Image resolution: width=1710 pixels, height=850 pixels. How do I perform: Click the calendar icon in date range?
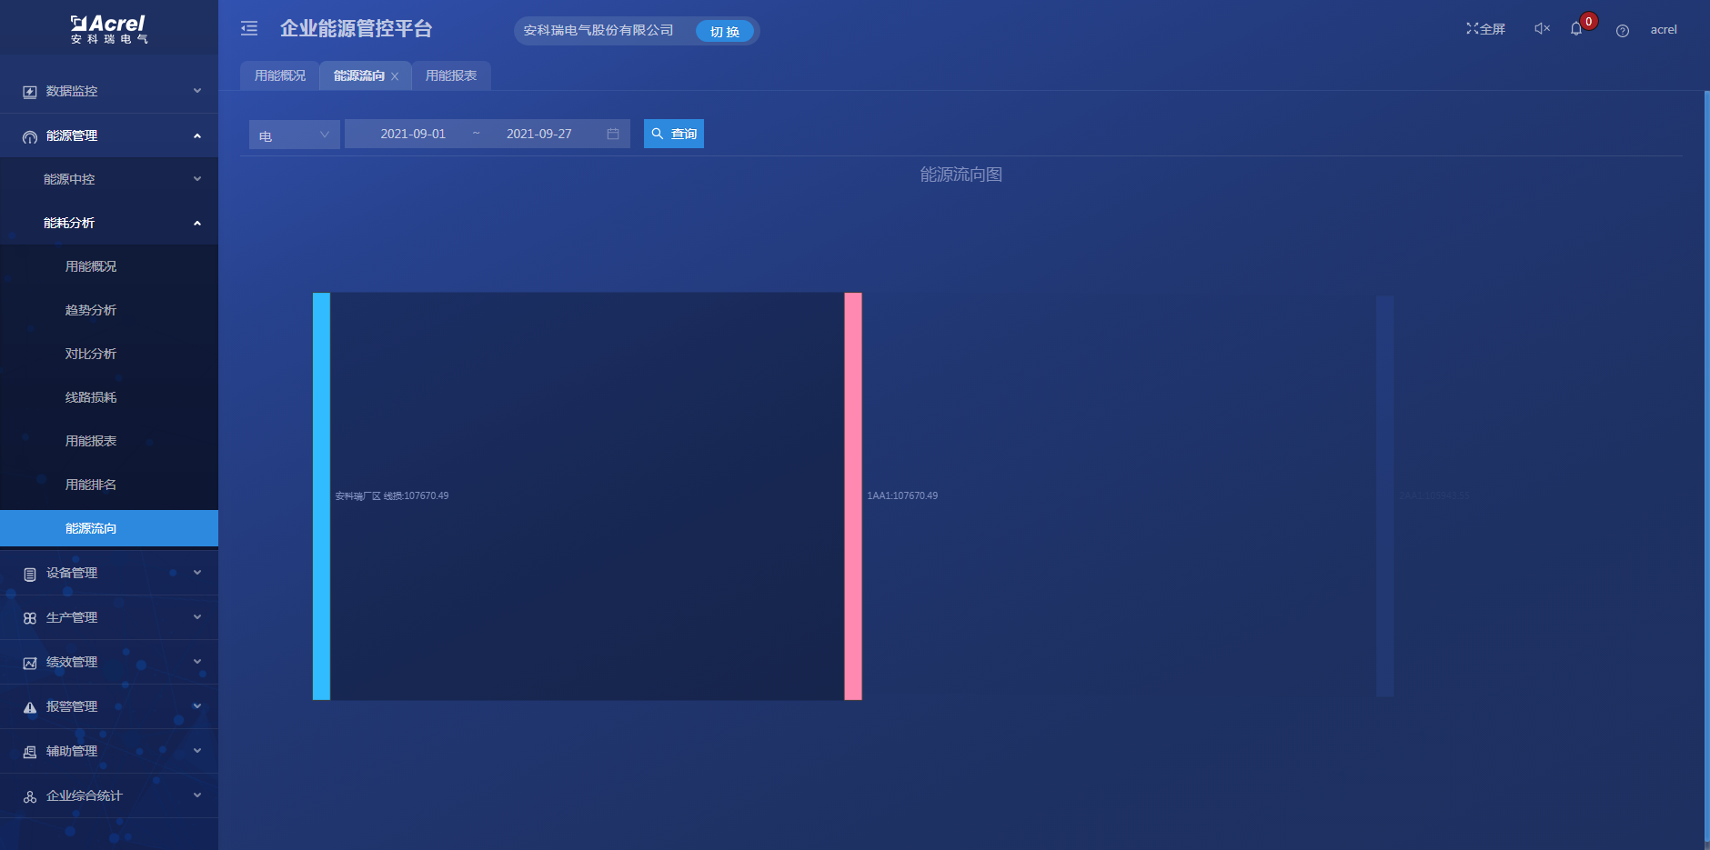coord(613,135)
